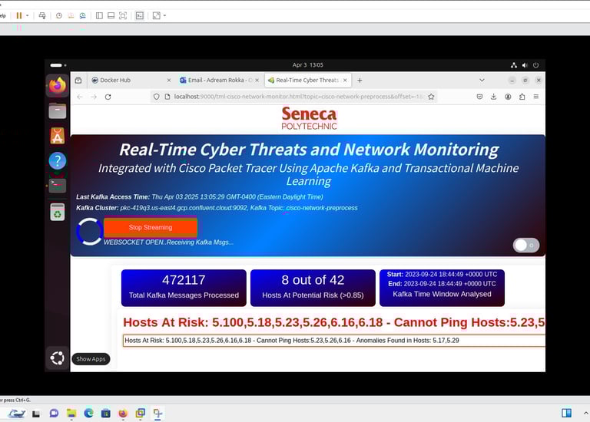590x422 pixels.
Task: Open the VMware snapshot manager icon
Action: (82, 15)
